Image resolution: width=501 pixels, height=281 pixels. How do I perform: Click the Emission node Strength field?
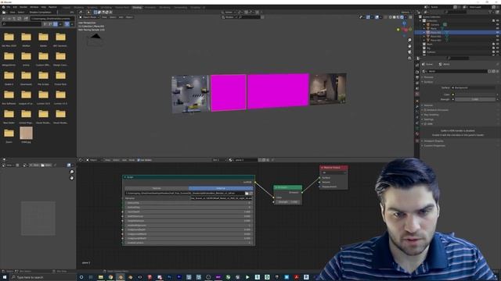(287, 202)
